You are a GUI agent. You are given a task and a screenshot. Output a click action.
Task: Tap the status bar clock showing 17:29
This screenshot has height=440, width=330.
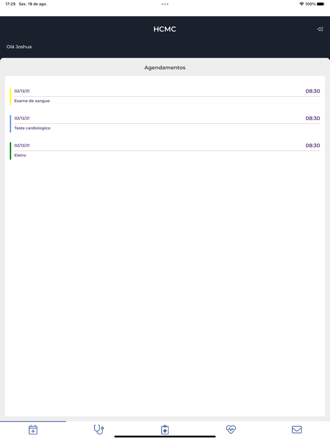[10, 4]
